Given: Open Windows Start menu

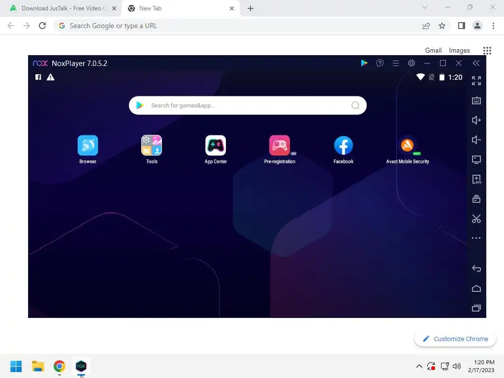Looking at the screenshot, I should [16, 366].
